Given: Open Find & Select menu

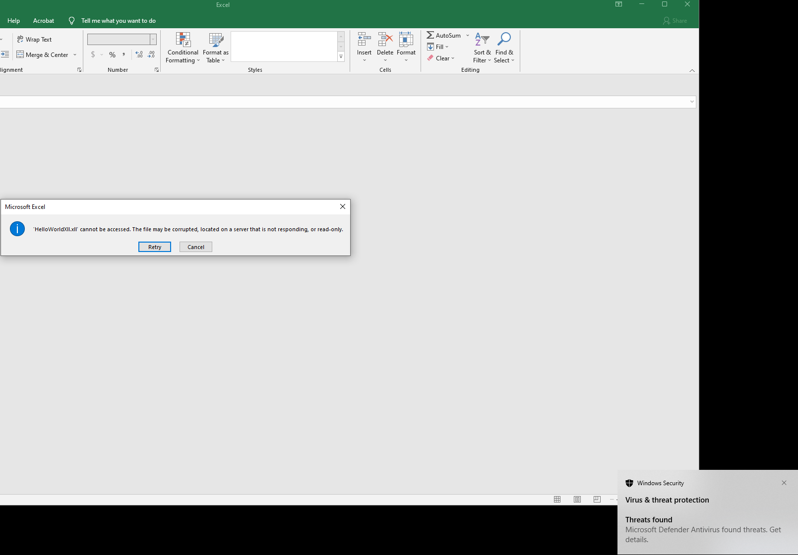Looking at the screenshot, I should (x=504, y=48).
